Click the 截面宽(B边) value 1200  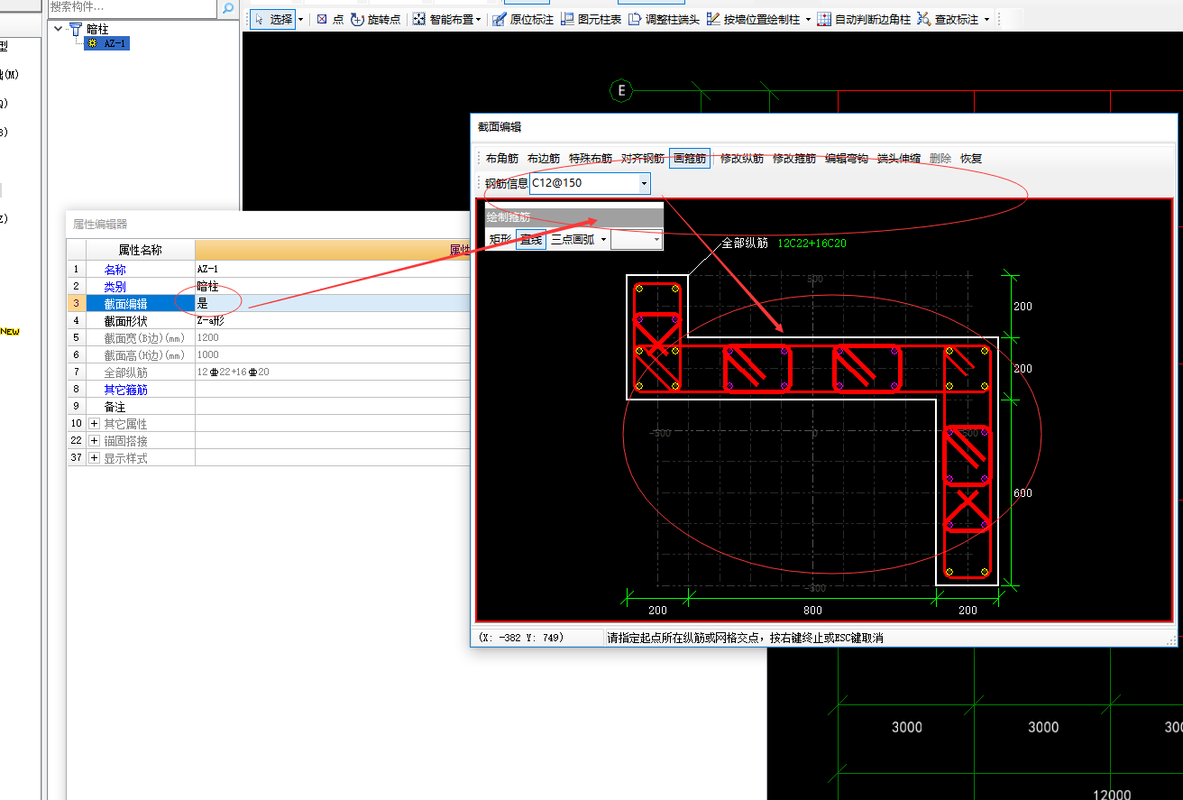click(332, 337)
